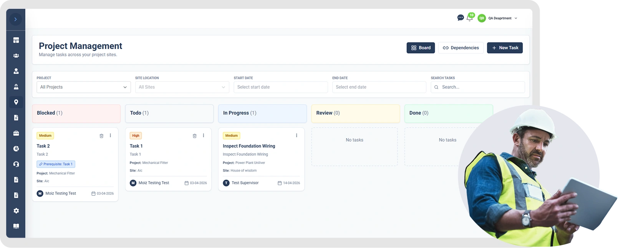Click the 03-04-2026 date on Task 2

coord(103,193)
